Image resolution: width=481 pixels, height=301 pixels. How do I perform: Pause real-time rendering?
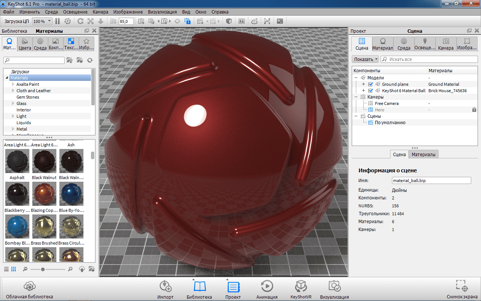click(x=58, y=21)
